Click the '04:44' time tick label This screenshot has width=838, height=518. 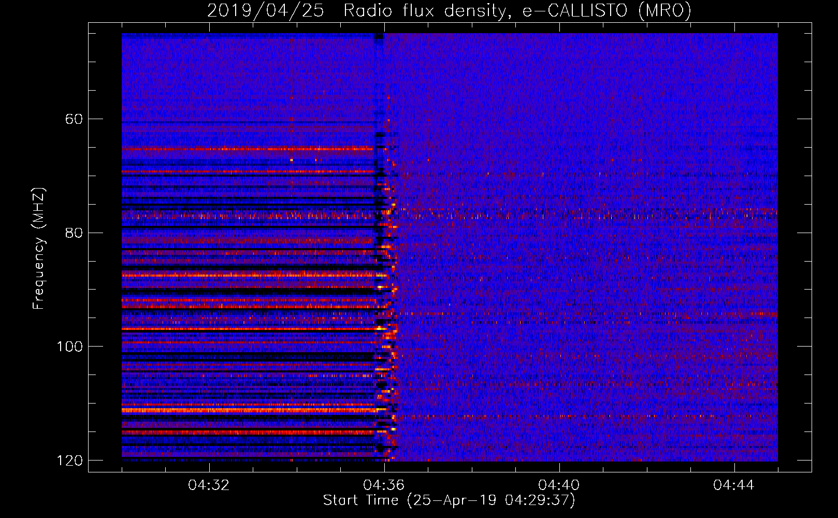point(734,485)
